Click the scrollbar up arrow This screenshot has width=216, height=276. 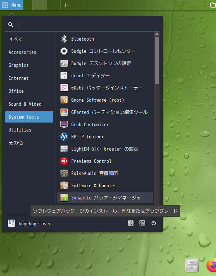(x=157, y=34)
